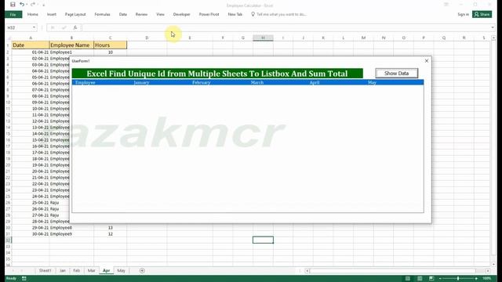Screen dimensions: 502x282
Task: Select column H header
Action: pos(263,38)
